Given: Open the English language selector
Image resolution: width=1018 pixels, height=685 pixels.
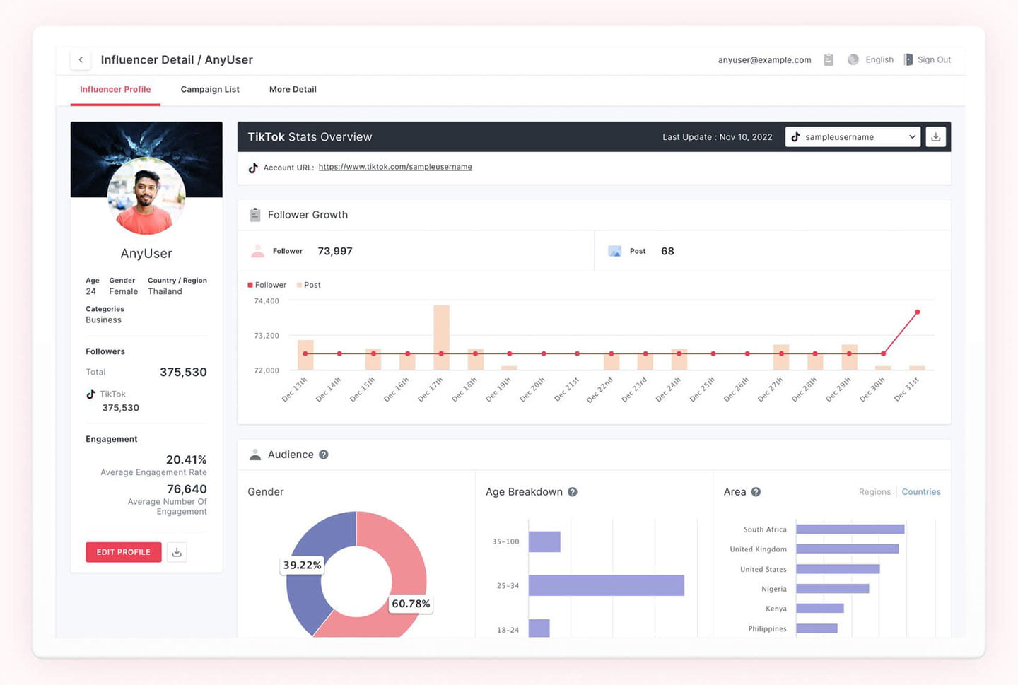Looking at the screenshot, I should [x=879, y=60].
